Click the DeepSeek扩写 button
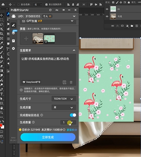The width and height of the screenshot is (141, 157). [31, 82]
